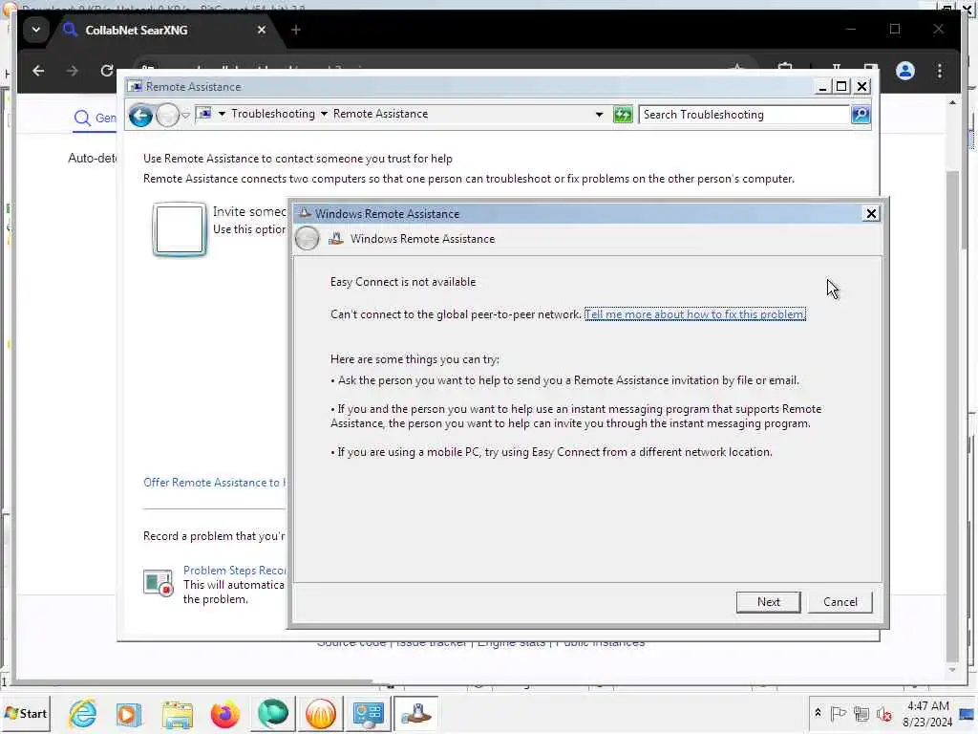
Task: Click disabled back circle in Windows Remote Assistance dialog
Action: pos(307,238)
